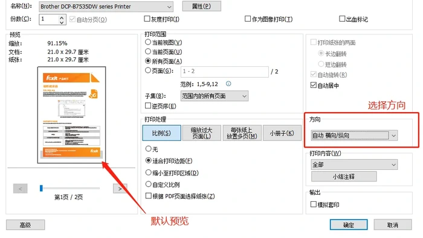The height and width of the screenshot is (238, 423).
Task: Increase copies with the up spinner arrow
Action: pyautogui.click(x=62, y=17)
